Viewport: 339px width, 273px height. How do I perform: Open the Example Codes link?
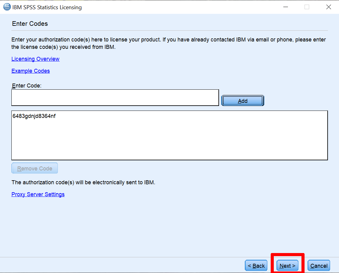(x=30, y=71)
